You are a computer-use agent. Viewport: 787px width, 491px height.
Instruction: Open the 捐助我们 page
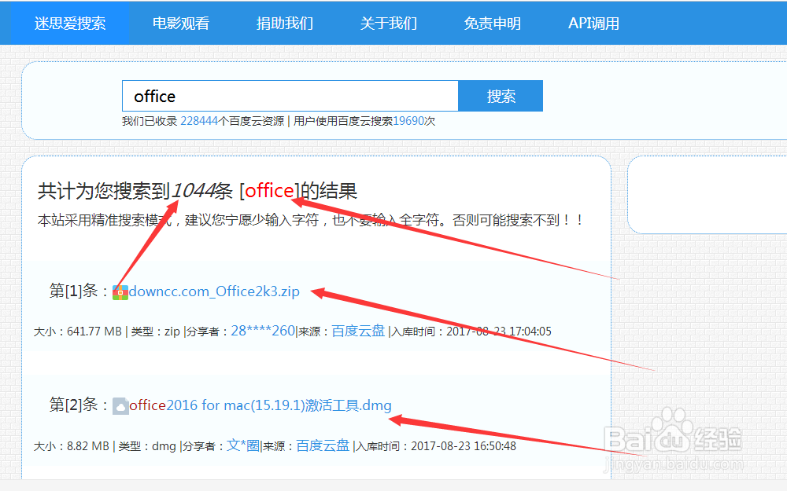284,23
